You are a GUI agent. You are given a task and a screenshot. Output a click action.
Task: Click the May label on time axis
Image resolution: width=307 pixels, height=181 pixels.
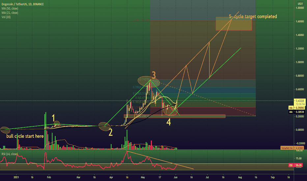tap(143, 177)
